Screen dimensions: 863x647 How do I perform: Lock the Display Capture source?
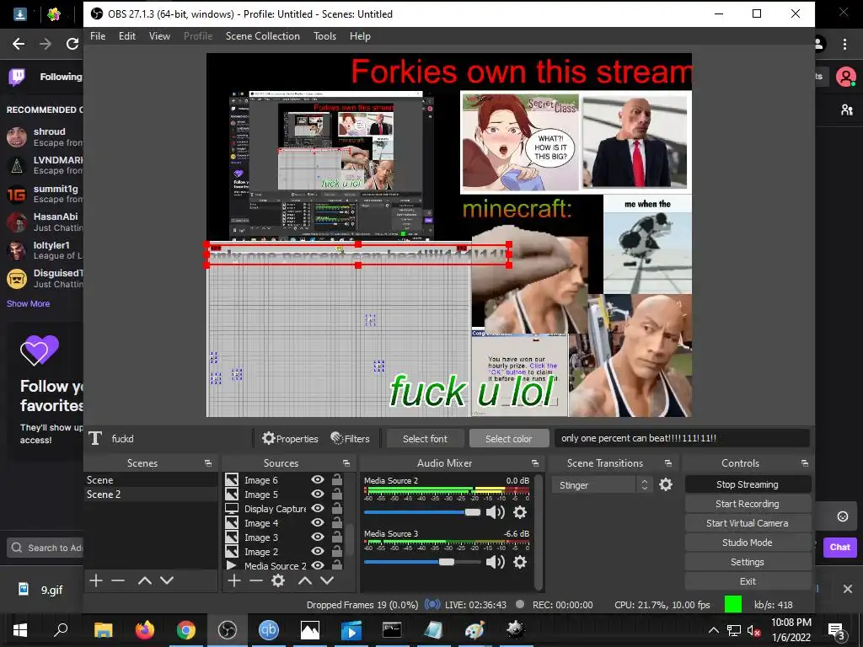(337, 508)
